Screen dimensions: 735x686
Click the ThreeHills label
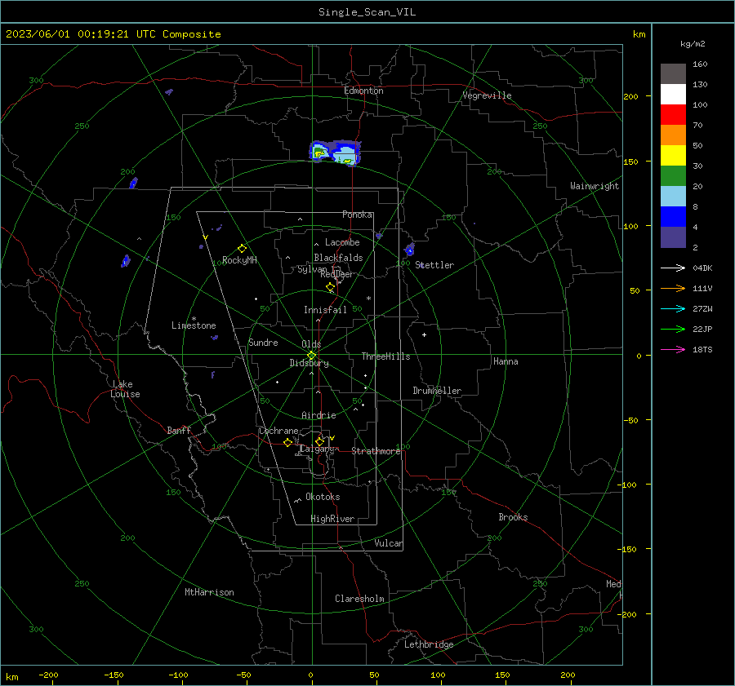coord(385,356)
